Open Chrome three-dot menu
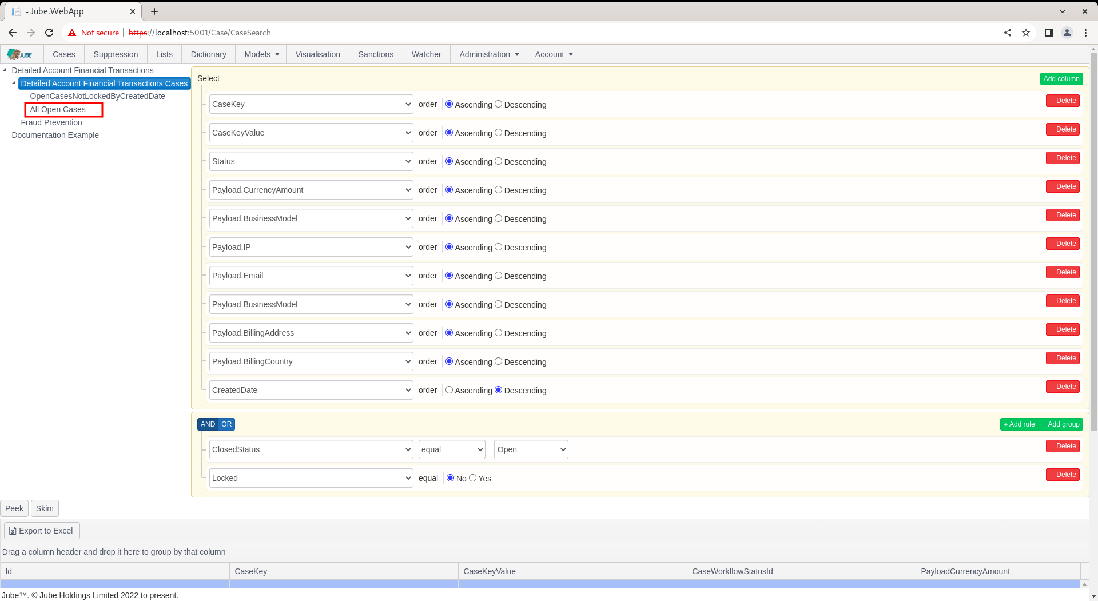The width and height of the screenshot is (1098, 601). [x=1085, y=33]
